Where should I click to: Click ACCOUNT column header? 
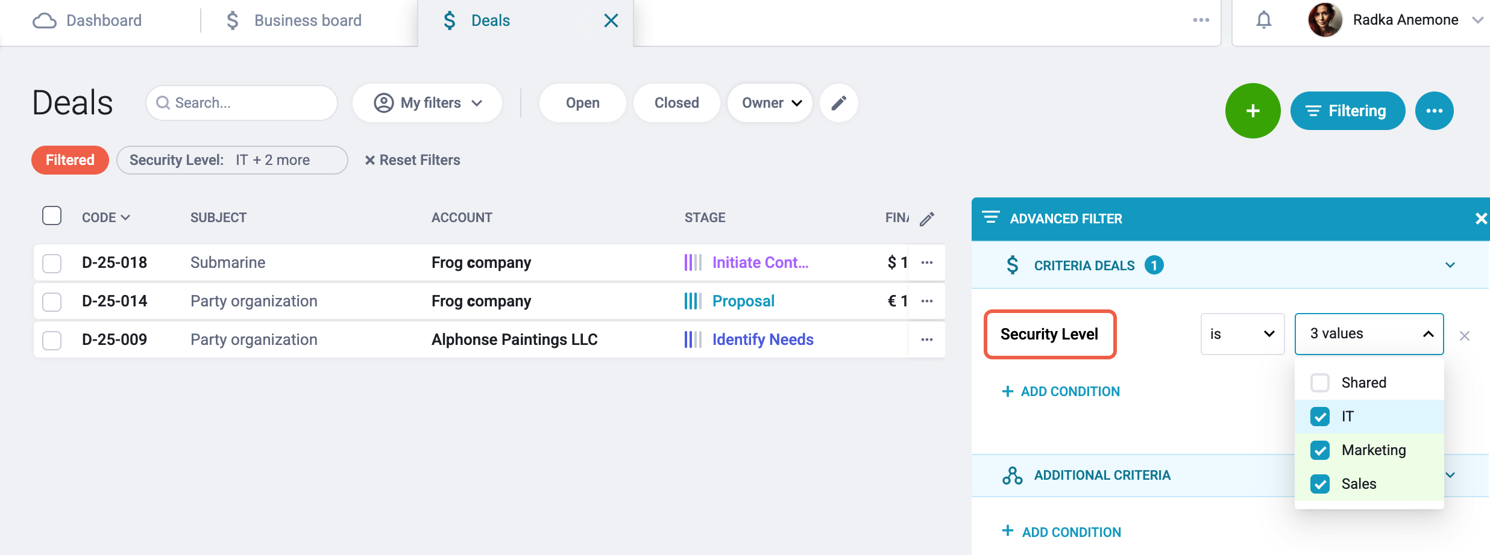click(462, 217)
